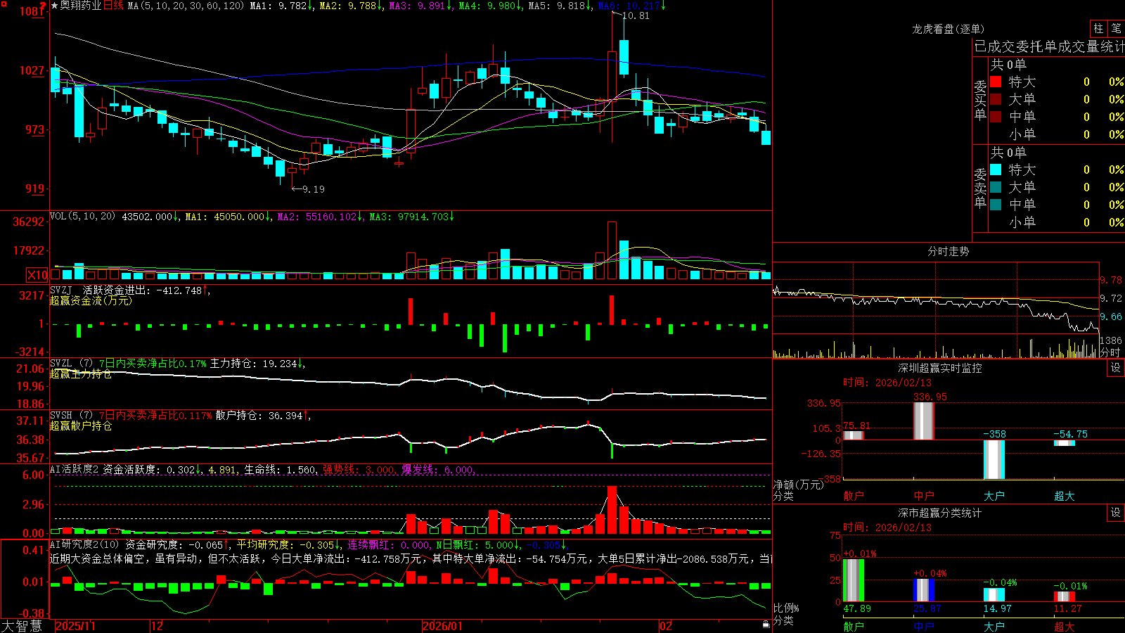
Task: Click the 9.19 low price annotation
Action: (x=313, y=189)
